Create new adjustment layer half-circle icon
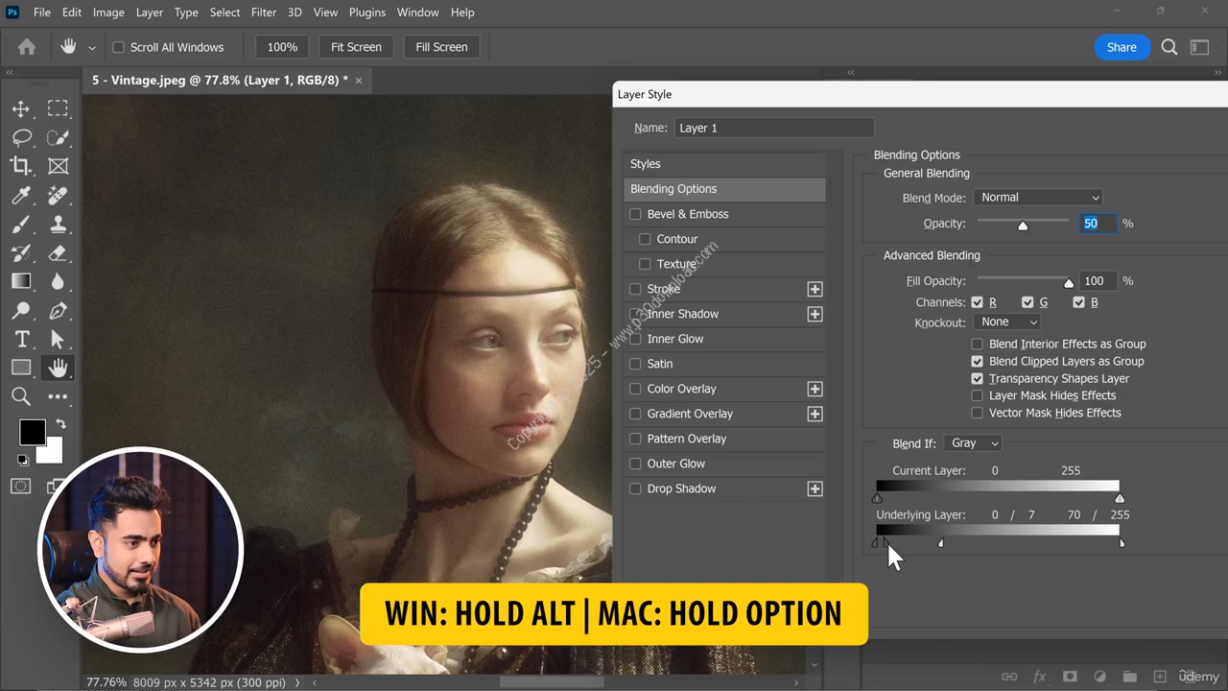The width and height of the screenshot is (1228, 691). [1100, 677]
